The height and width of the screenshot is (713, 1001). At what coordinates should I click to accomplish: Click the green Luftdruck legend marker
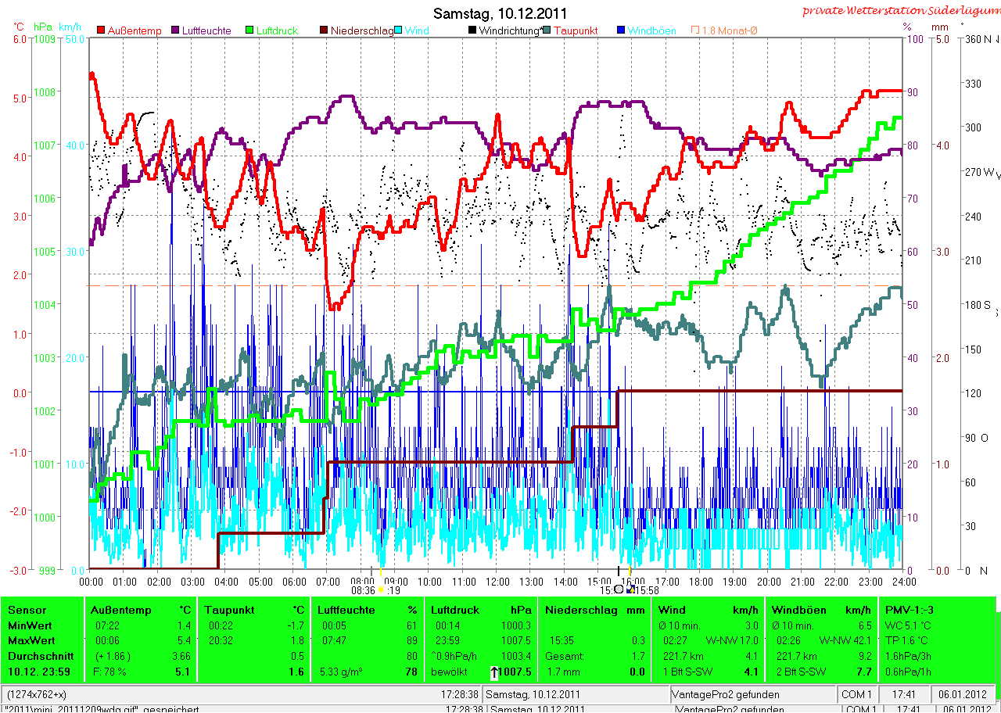(249, 30)
